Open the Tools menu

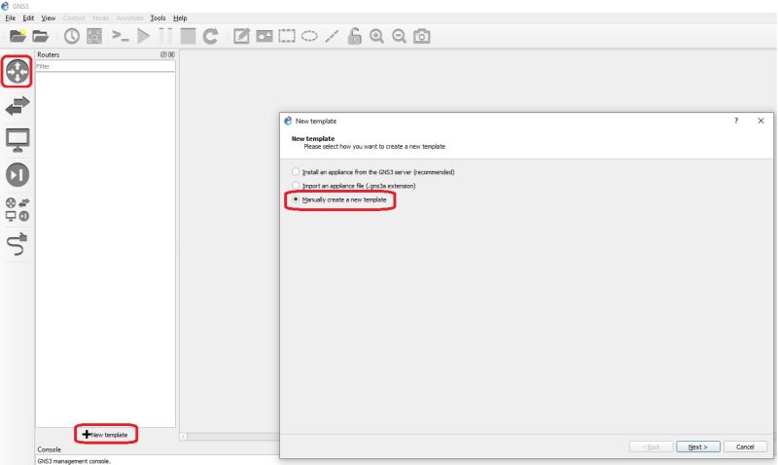pos(158,18)
